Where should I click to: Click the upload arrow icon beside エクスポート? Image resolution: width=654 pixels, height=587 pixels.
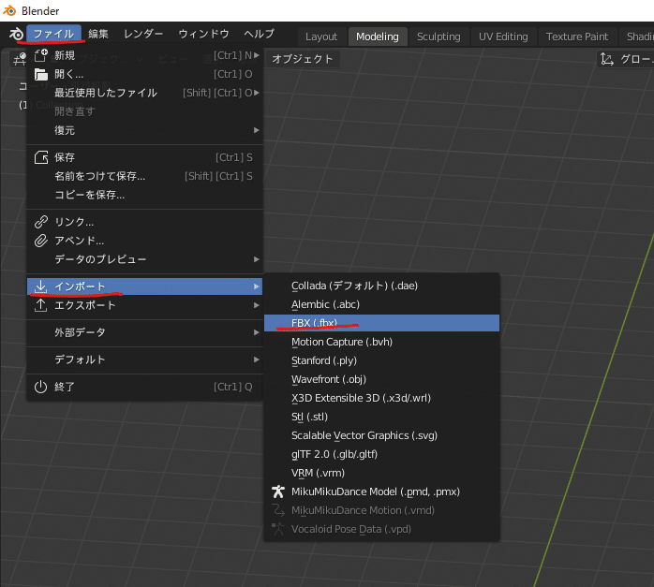(40, 305)
